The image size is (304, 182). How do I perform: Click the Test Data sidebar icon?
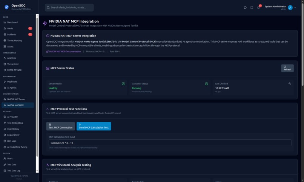tap(5, 165)
